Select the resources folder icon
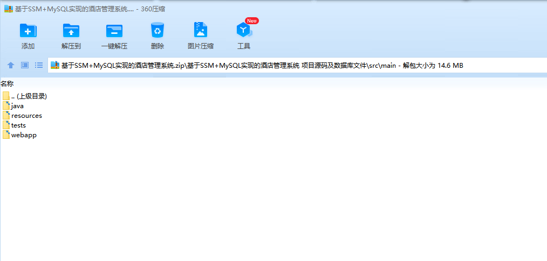Image resolution: width=547 pixels, height=261 pixels. (x=6, y=116)
